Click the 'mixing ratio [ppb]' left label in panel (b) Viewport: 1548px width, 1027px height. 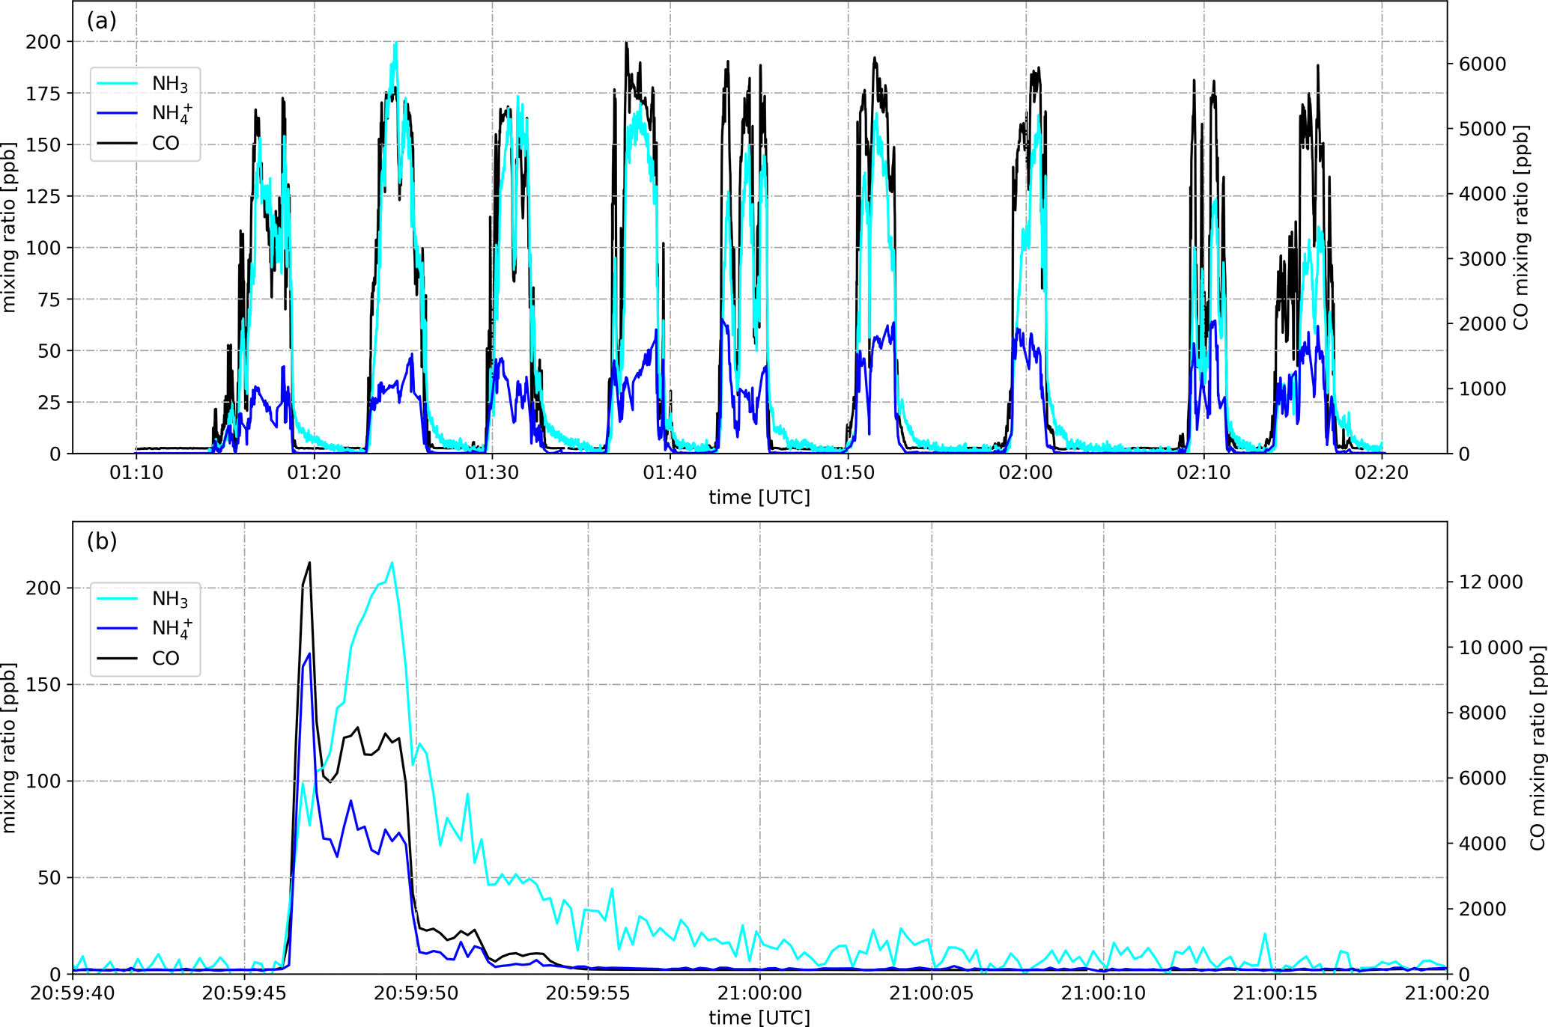coord(9,747)
